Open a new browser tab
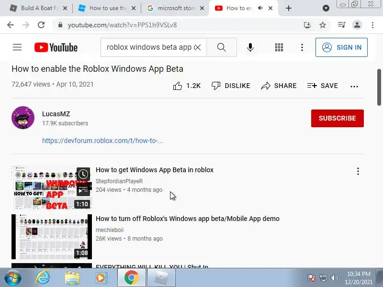The height and width of the screenshot is (287, 383). pyautogui.click(x=289, y=8)
